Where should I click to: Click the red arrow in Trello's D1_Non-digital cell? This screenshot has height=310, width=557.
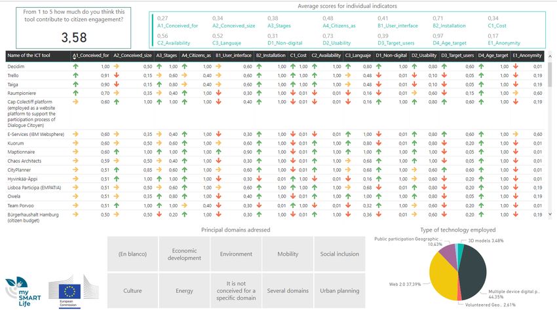(x=379, y=75)
